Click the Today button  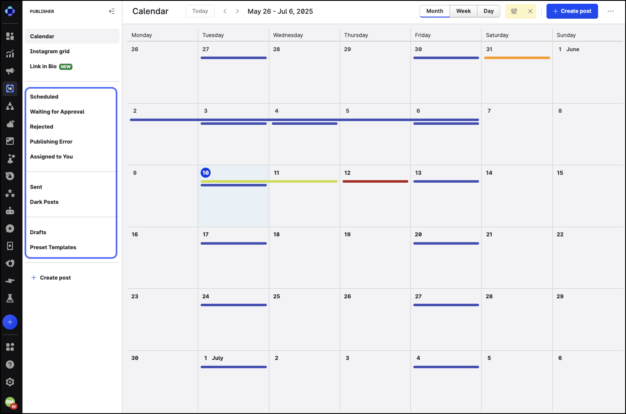200,11
